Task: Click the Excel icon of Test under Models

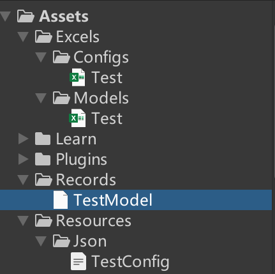Action: tap(77, 118)
